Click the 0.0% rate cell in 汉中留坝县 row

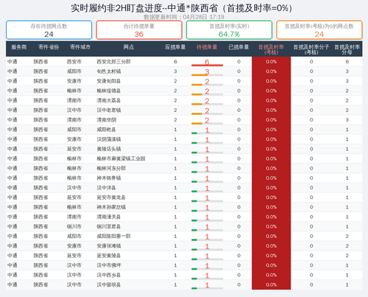(x=271, y=285)
